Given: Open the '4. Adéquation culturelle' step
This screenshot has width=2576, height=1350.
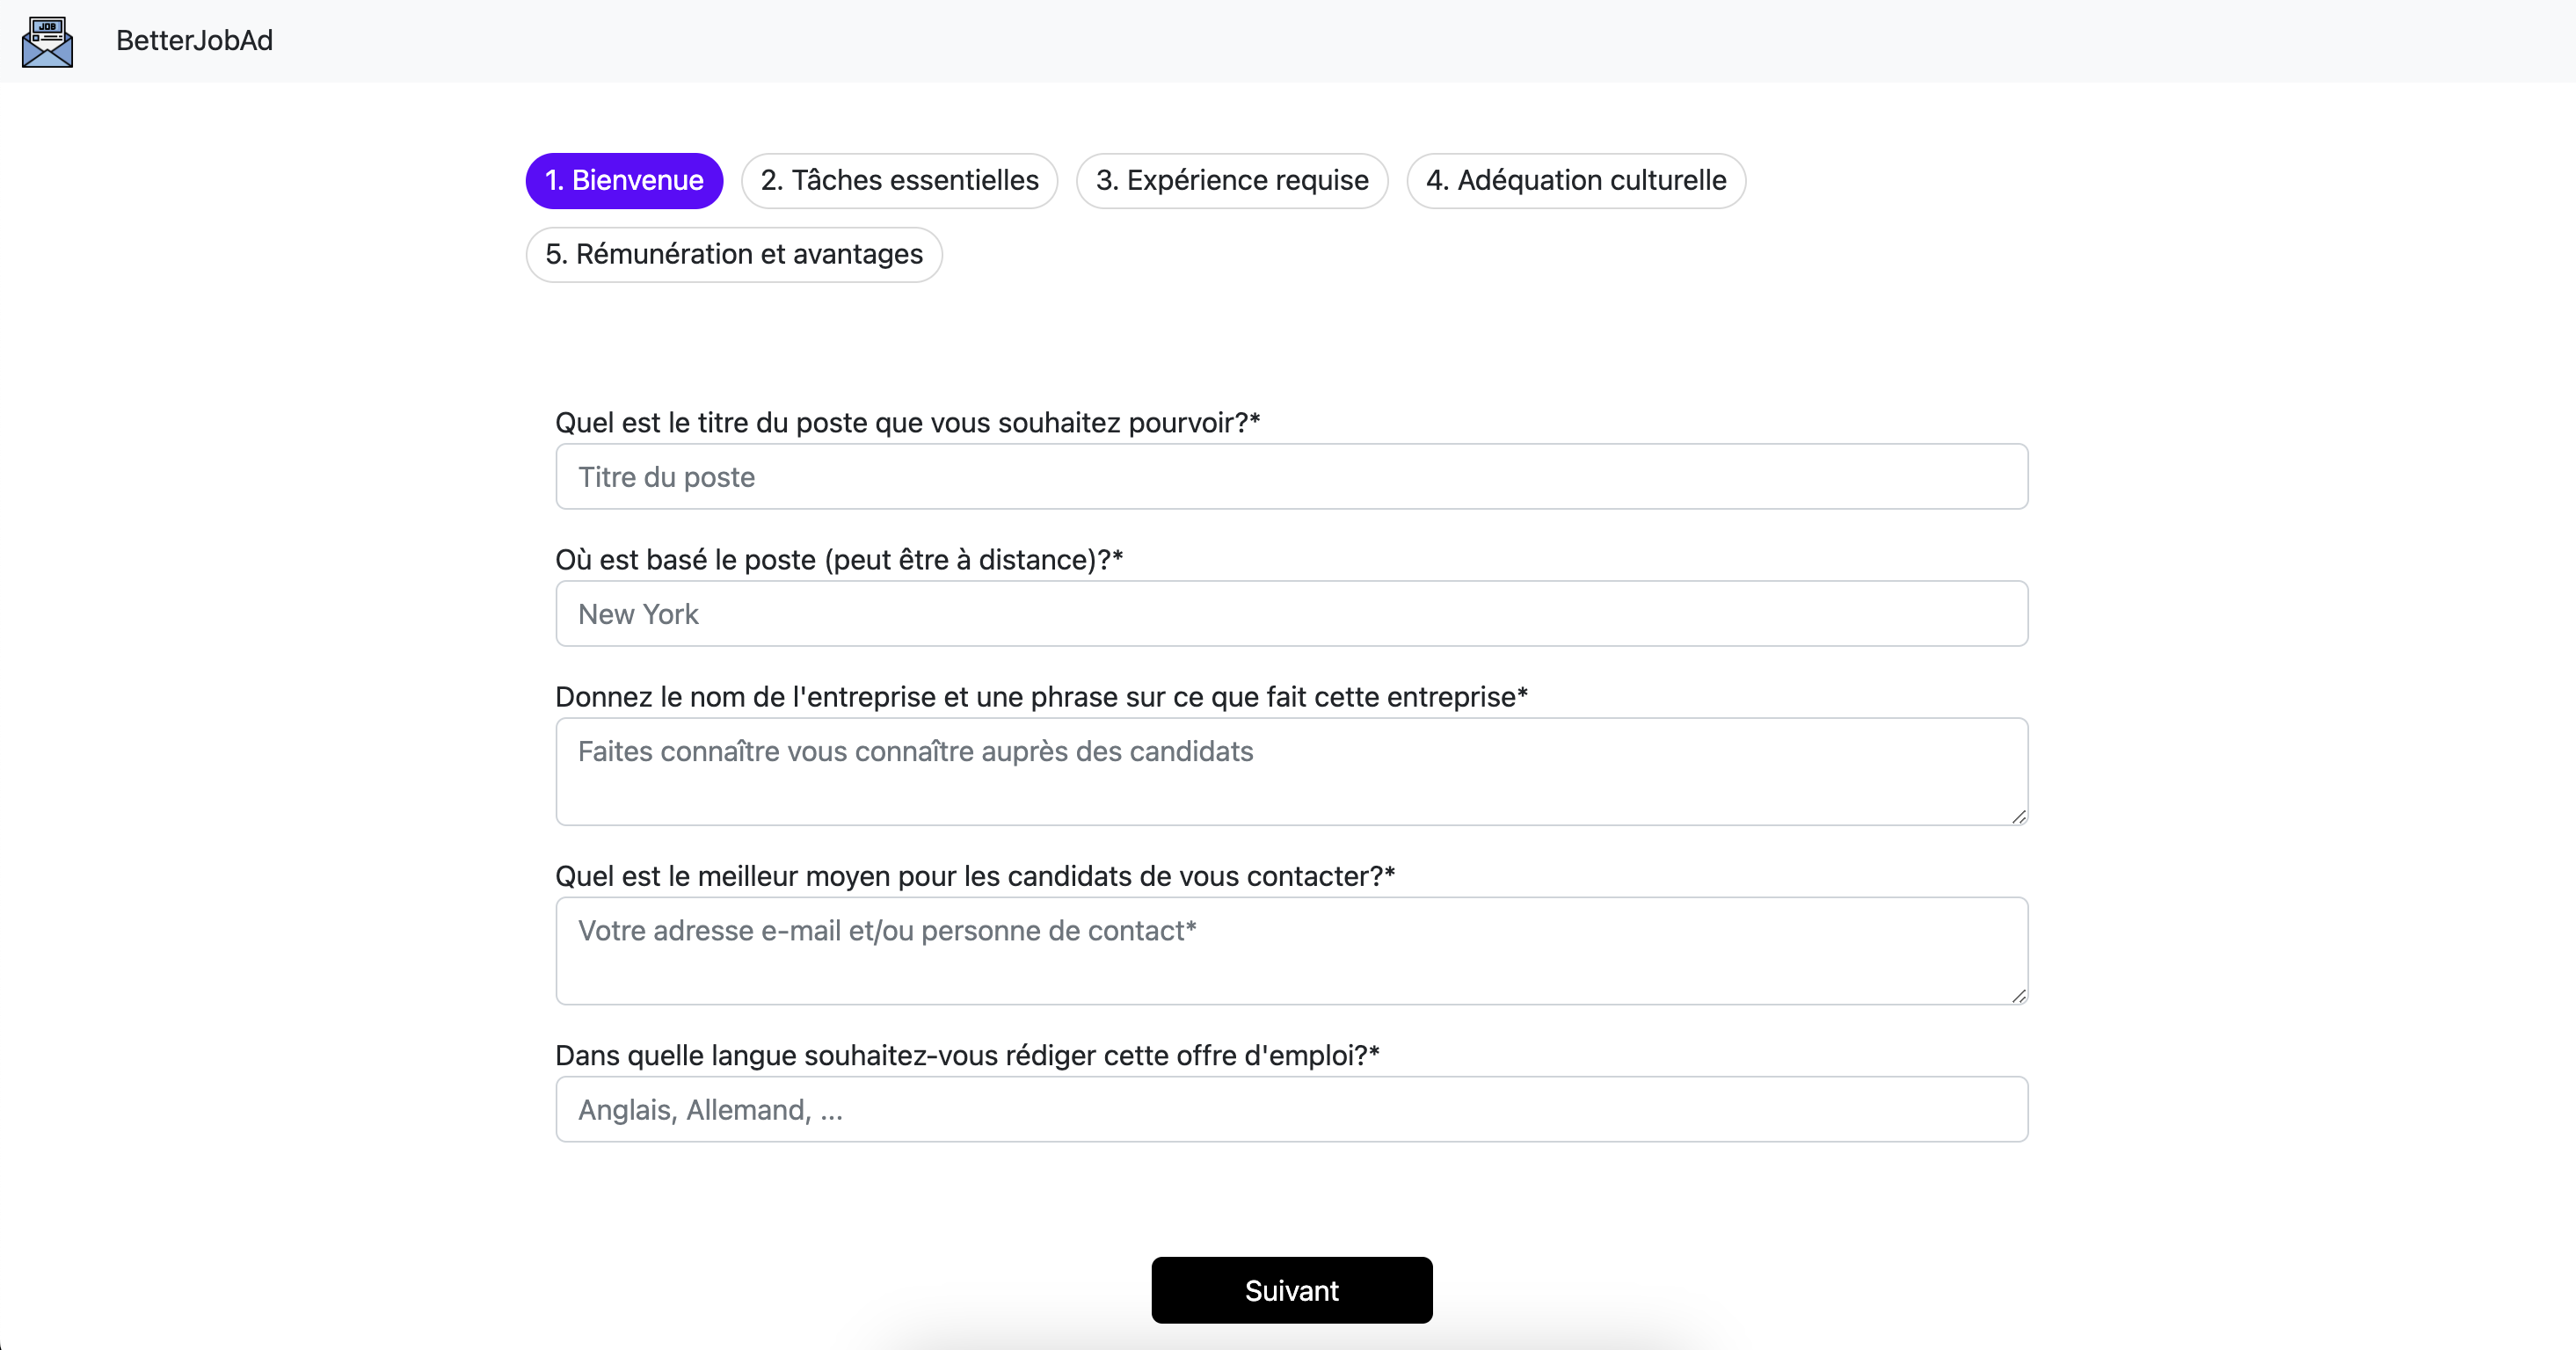Looking at the screenshot, I should pyautogui.click(x=1576, y=180).
